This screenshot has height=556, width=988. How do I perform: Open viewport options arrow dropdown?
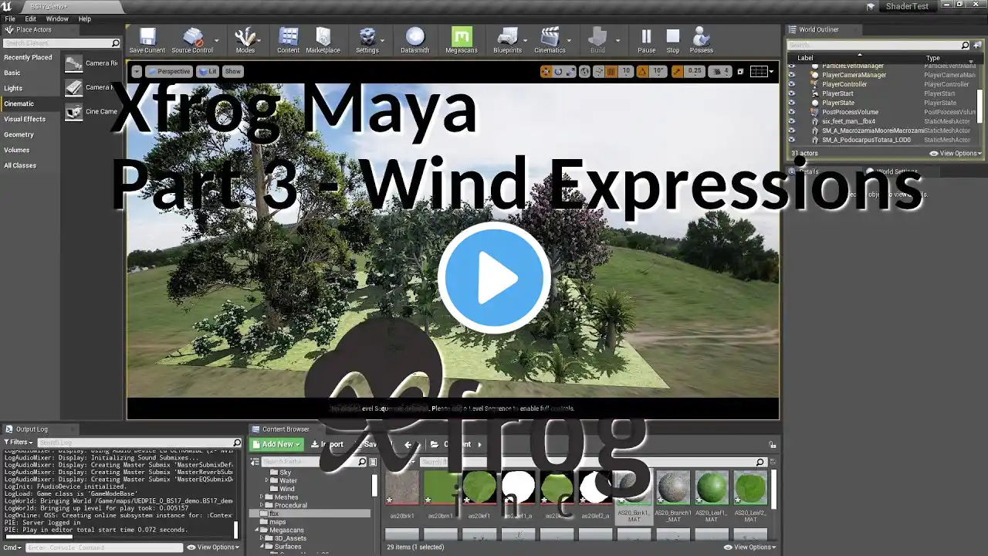137,71
